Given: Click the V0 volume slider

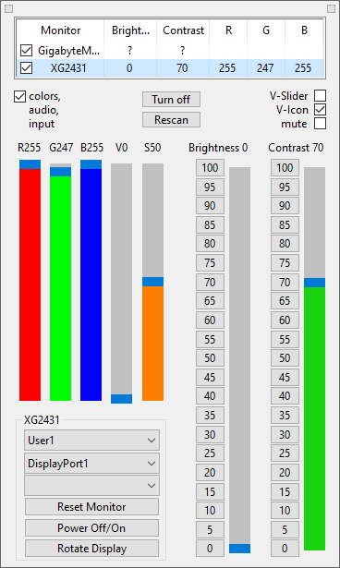Looking at the screenshot, I should (121, 284).
